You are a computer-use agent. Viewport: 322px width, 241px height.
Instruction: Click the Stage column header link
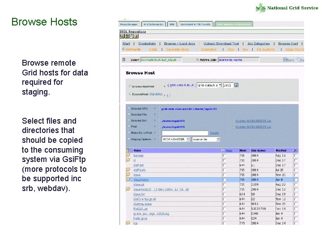pos(229,151)
